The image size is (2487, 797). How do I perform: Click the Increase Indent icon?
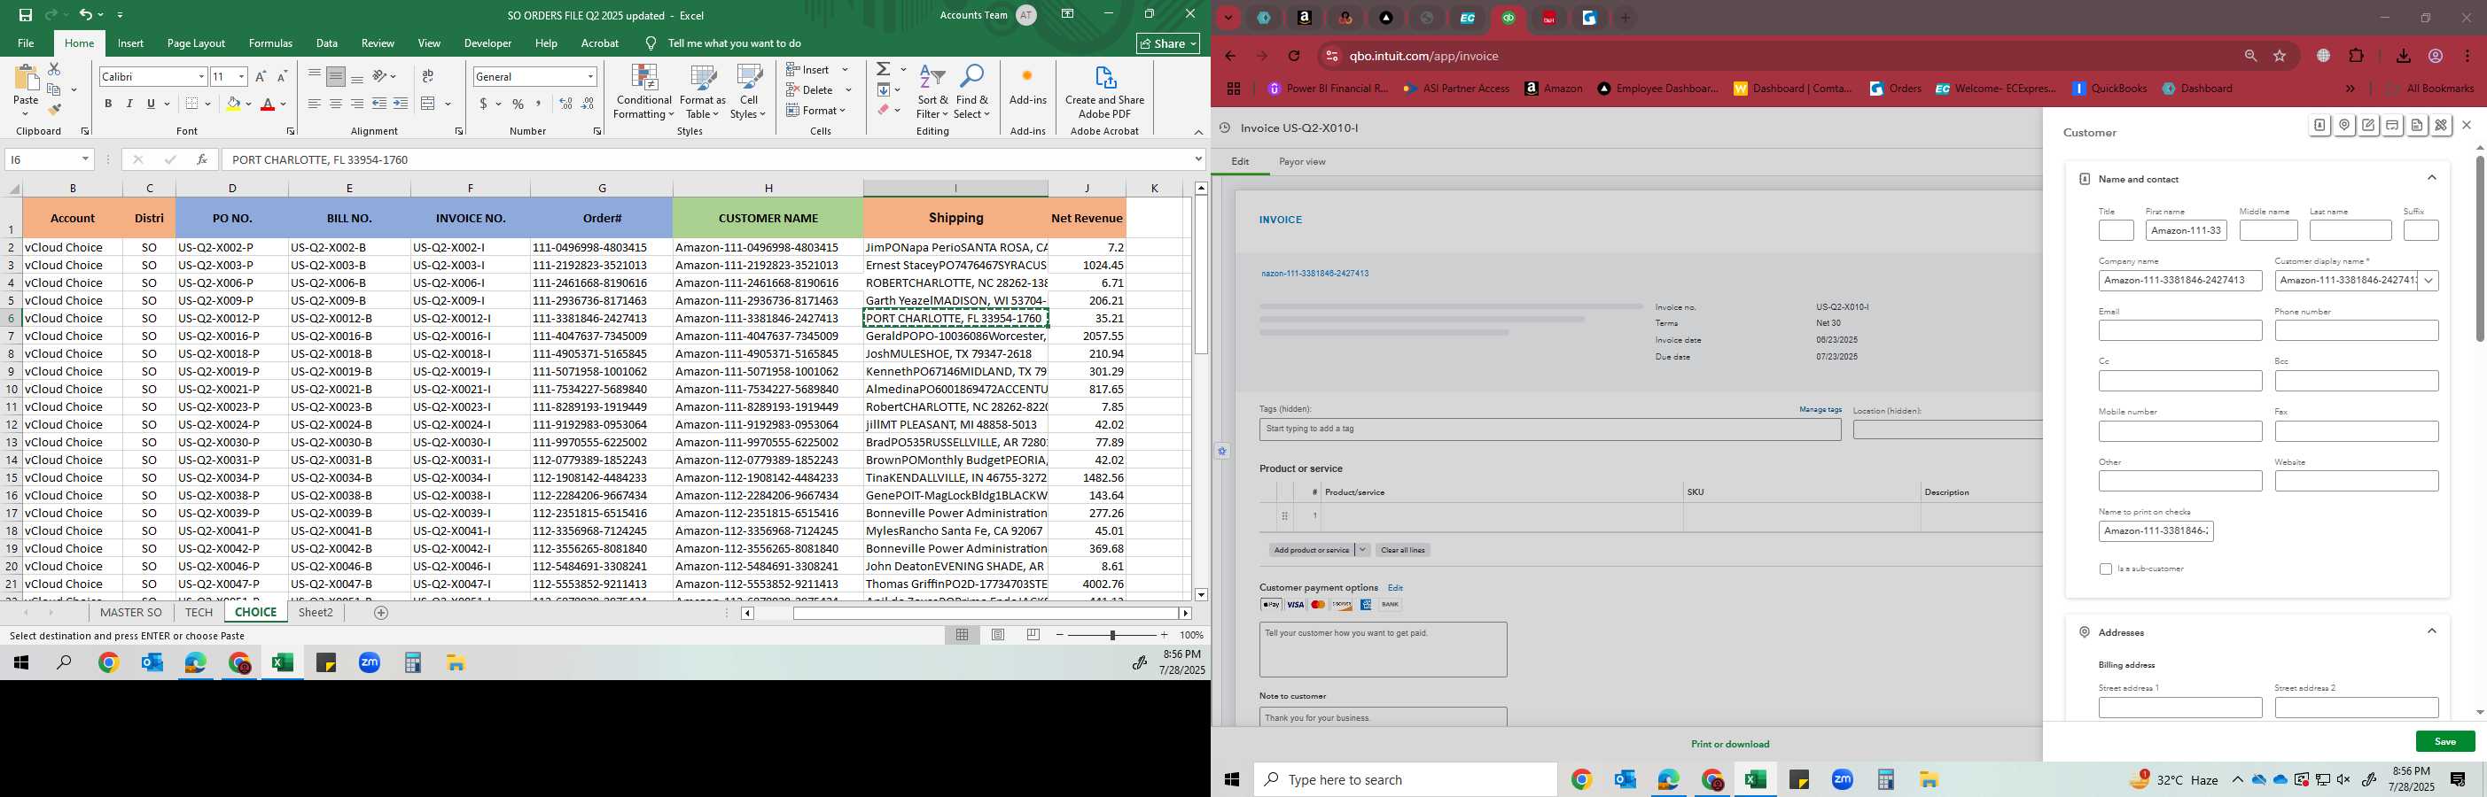tap(401, 104)
